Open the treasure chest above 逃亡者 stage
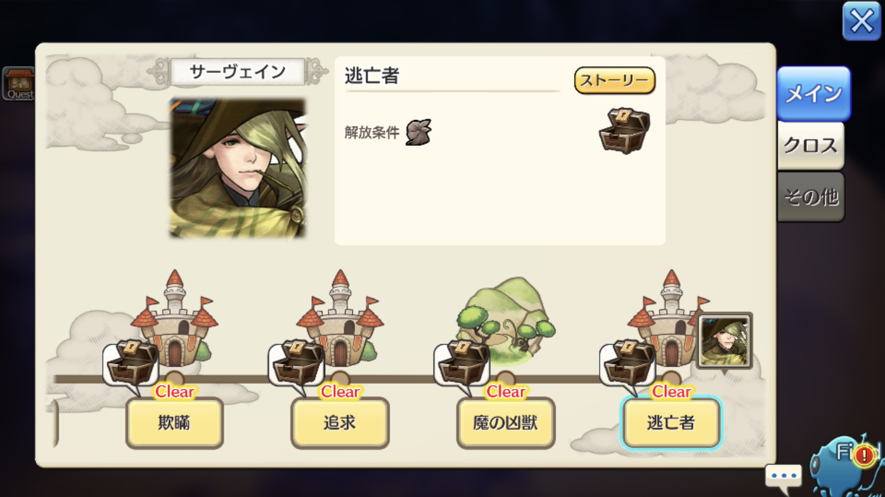Image resolution: width=885 pixels, height=497 pixels. pos(629,363)
